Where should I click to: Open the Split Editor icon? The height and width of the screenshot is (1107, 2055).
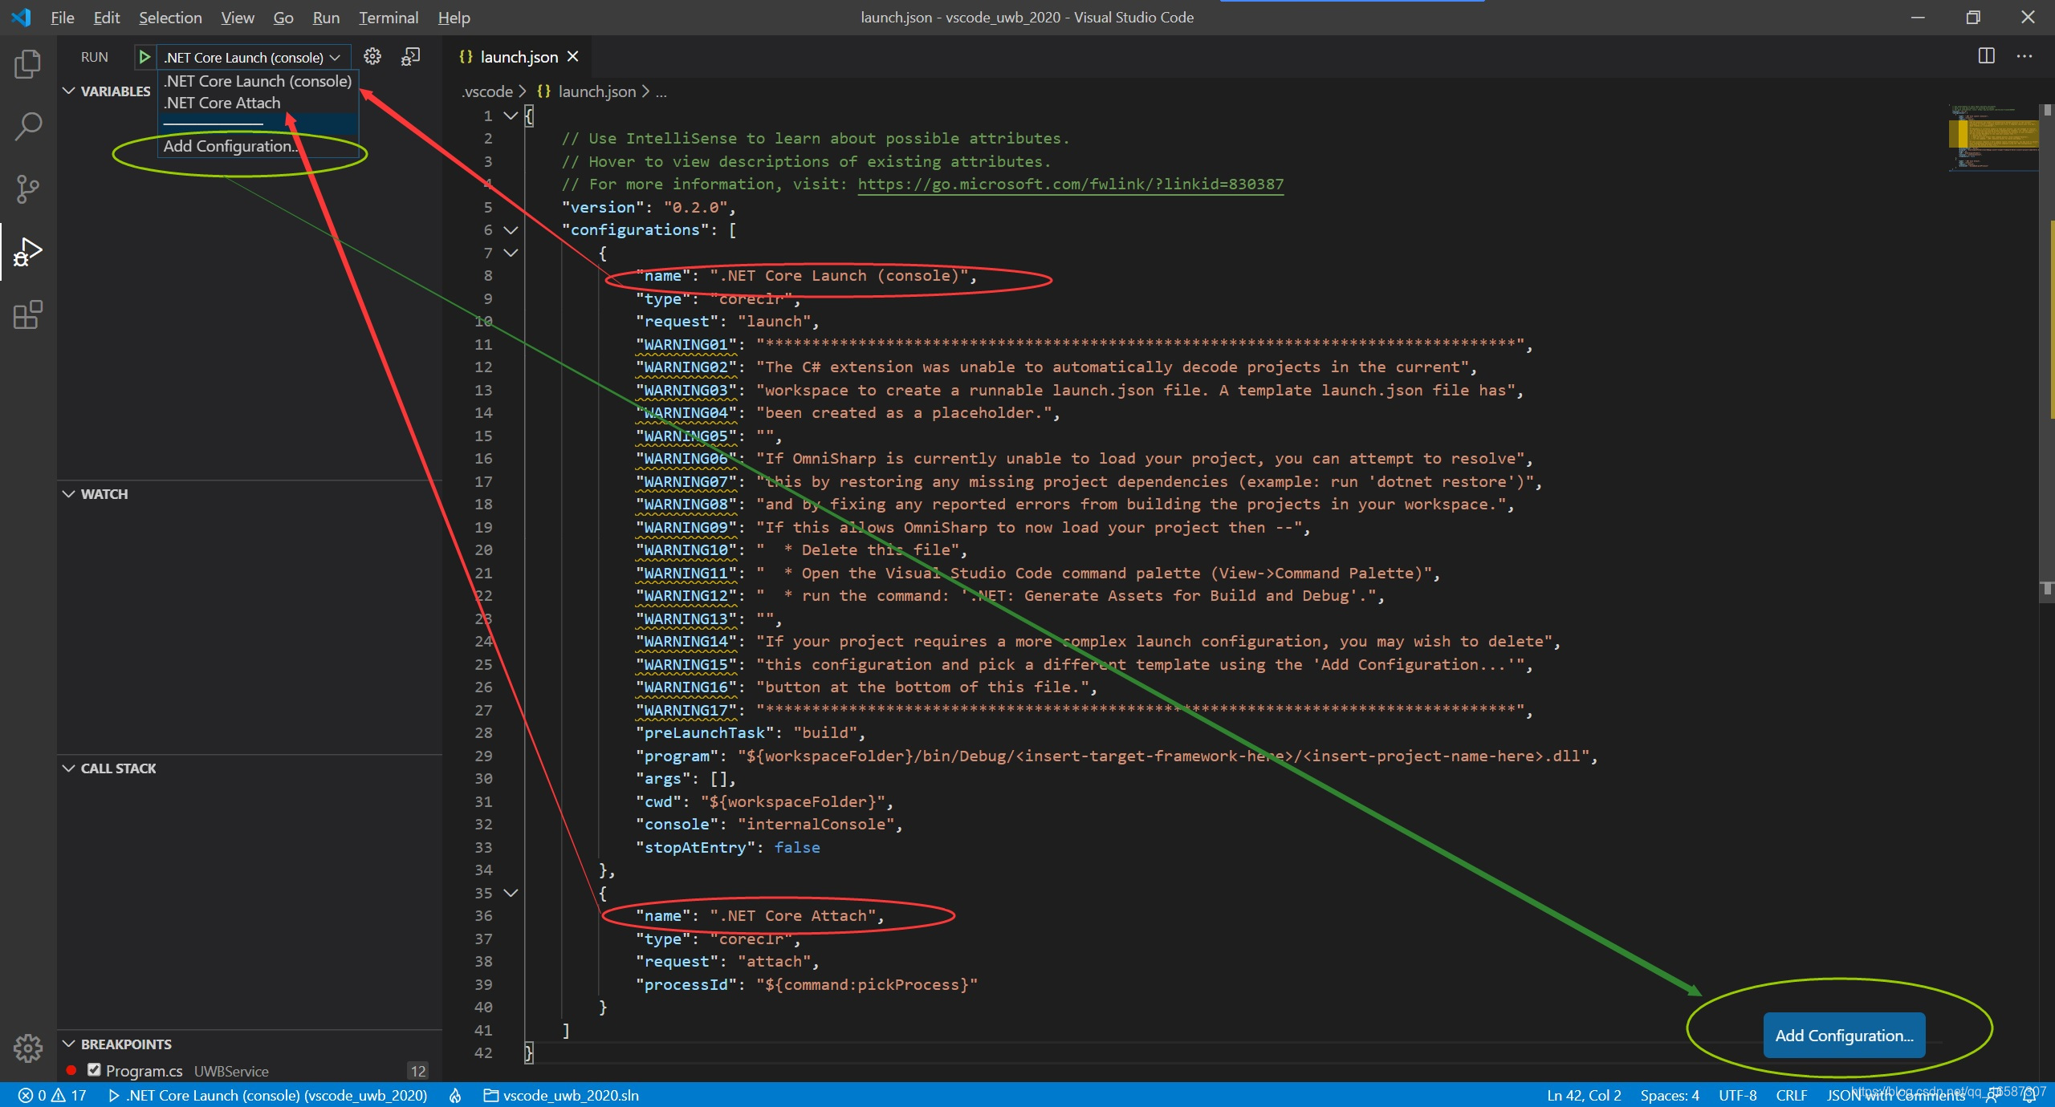[x=1988, y=56]
